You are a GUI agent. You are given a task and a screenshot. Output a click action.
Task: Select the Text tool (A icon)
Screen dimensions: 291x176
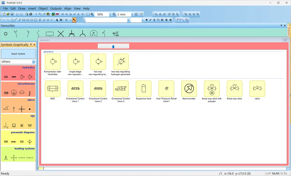click(57, 20)
